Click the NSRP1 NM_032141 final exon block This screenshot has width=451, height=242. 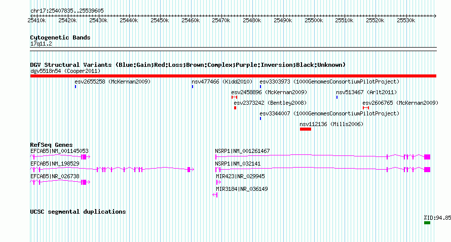point(427,170)
